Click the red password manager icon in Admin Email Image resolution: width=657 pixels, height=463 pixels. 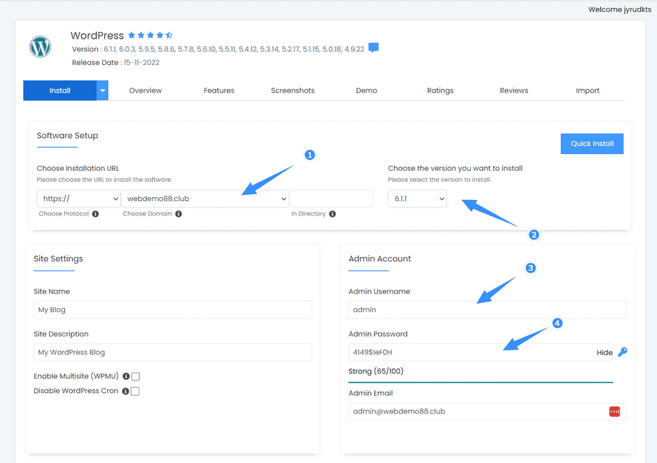(614, 411)
